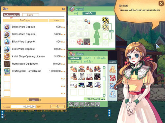Select the 800 ELV Elias Warp Capsule icon
Screen dimensions: 165x123
tap(7, 42)
